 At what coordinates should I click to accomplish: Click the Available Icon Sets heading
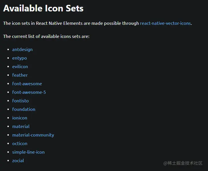(43, 8)
